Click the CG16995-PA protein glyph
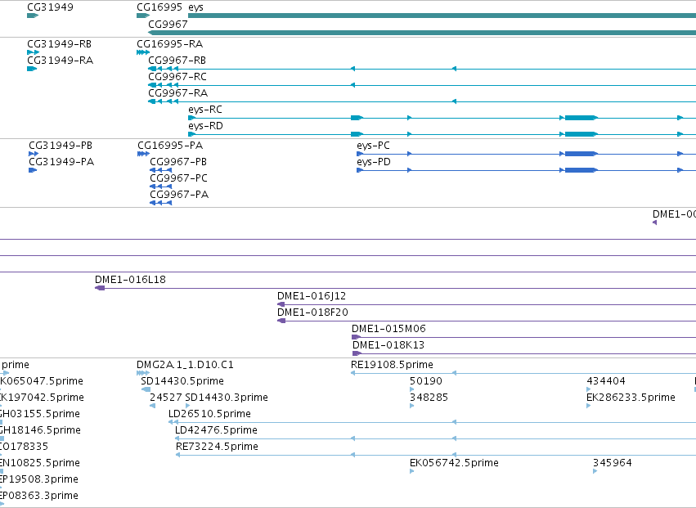The width and height of the screenshot is (696, 508). pos(143,154)
